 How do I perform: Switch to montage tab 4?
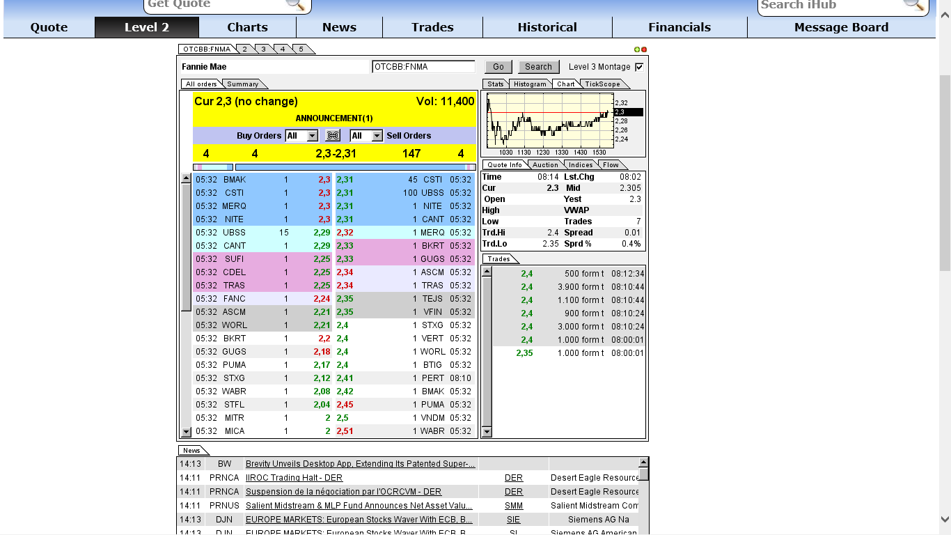(x=283, y=49)
